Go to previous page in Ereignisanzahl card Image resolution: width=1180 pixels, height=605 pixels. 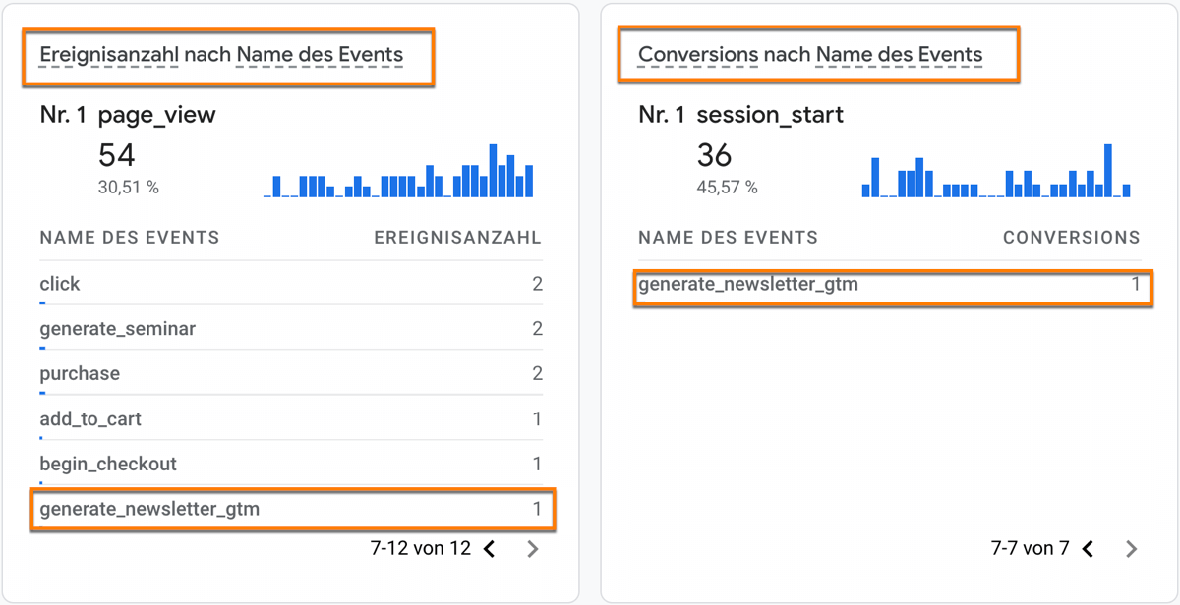pos(490,549)
